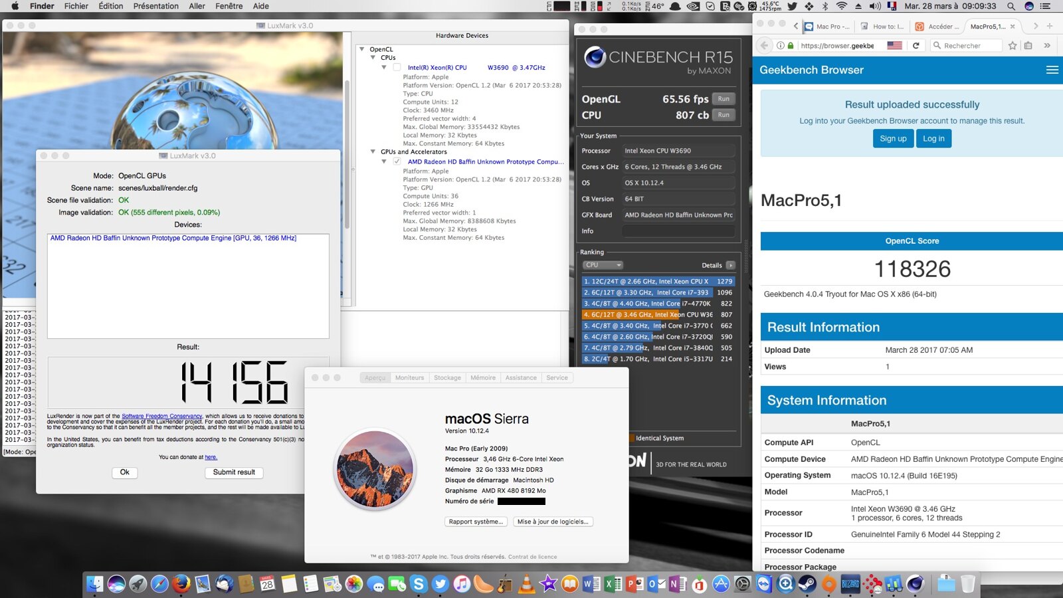Launch Microsoft Excel from the dock
Image resolution: width=1063 pixels, height=598 pixels.
point(613,584)
